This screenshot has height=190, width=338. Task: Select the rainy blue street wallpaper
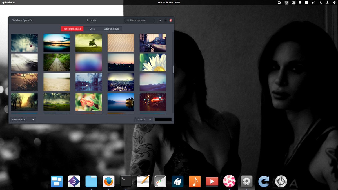click(x=89, y=82)
